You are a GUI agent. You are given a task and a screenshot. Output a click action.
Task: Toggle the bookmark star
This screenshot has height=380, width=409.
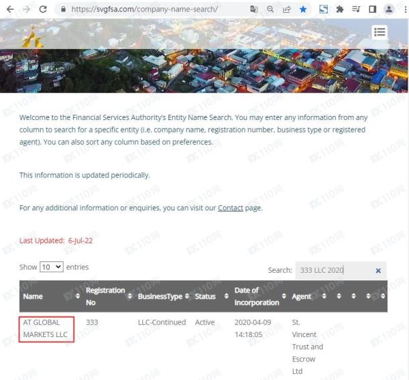pyautogui.click(x=303, y=9)
